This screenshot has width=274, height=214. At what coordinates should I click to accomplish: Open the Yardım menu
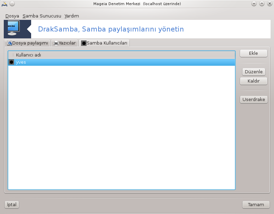pyautogui.click(x=71, y=16)
